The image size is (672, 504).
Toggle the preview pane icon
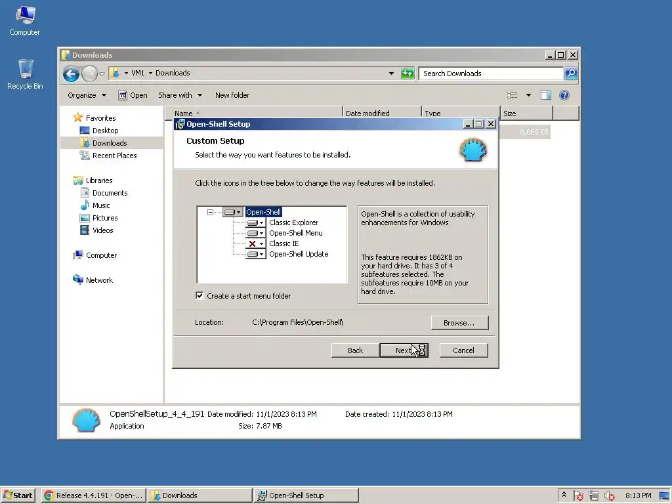pyautogui.click(x=545, y=95)
